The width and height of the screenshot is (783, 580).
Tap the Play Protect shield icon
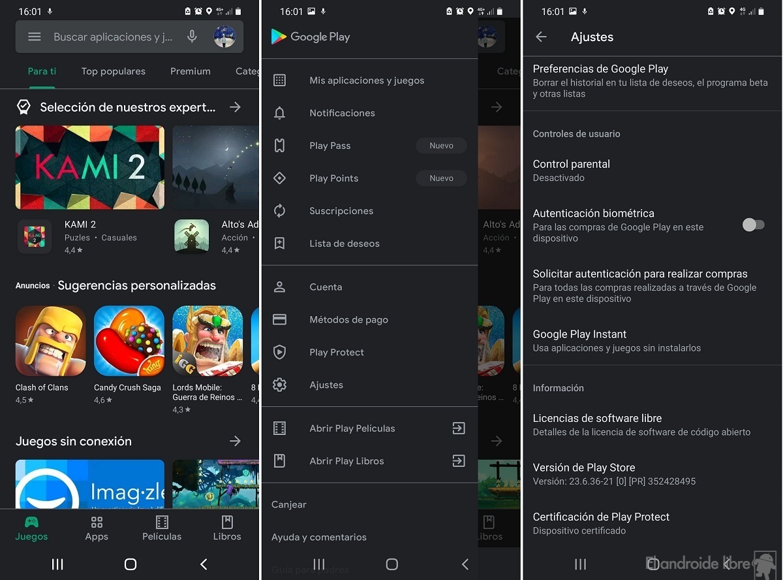coord(279,352)
